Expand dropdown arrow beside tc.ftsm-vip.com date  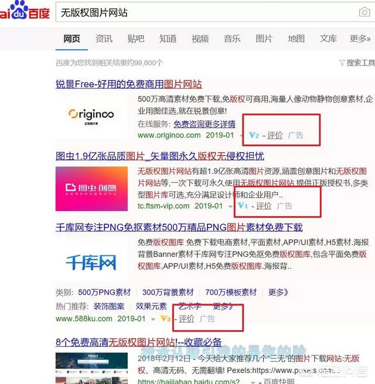click(x=230, y=207)
